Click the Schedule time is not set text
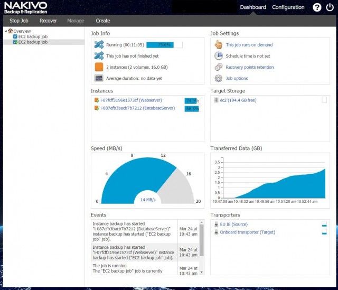The width and height of the screenshot is (338, 290). (248, 56)
